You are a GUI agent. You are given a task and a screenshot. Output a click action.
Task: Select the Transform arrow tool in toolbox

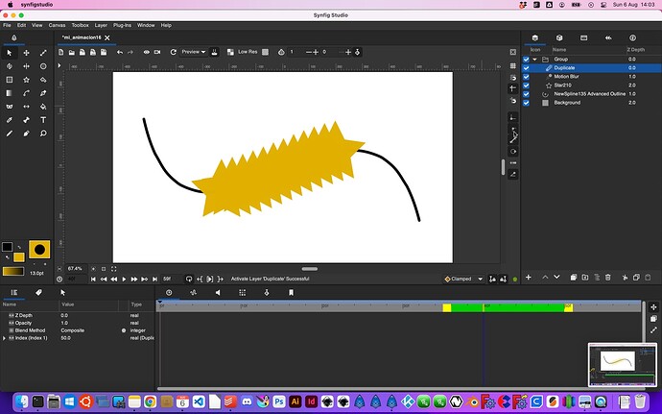click(10, 53)
